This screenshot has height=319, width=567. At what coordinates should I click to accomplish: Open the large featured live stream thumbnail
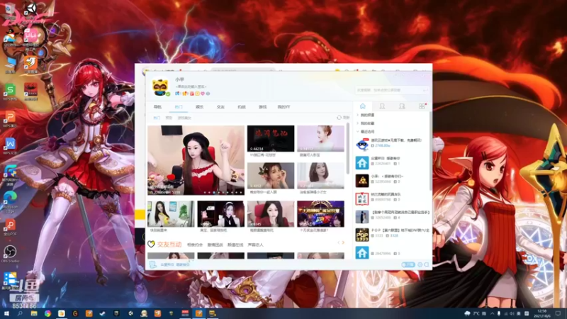pyautogui.click(x=196, y=160)
